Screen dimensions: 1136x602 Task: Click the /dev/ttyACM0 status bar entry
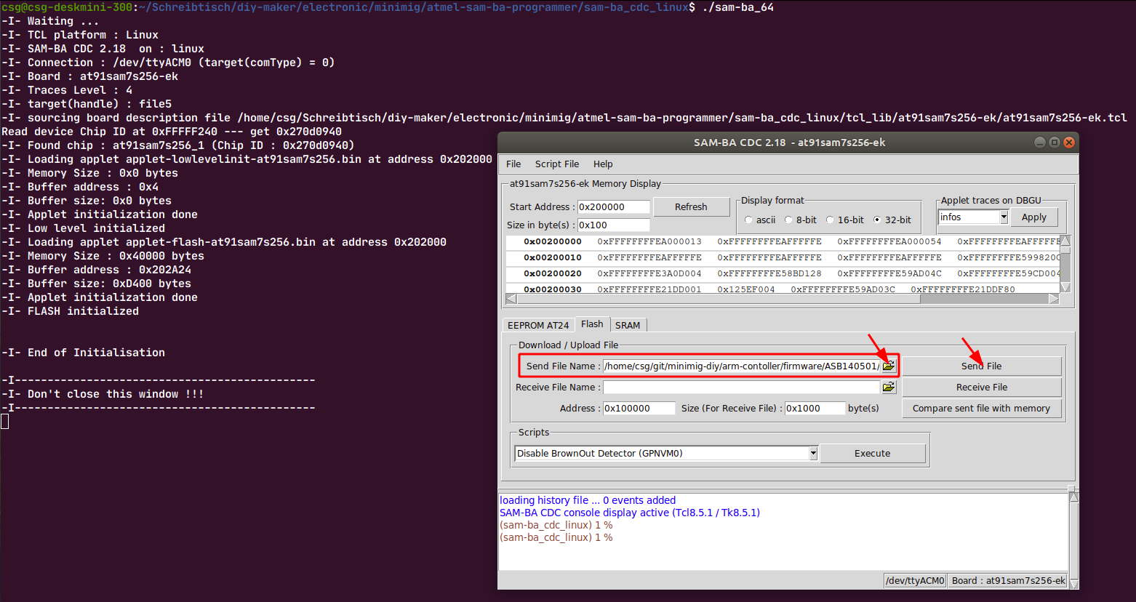point(915,580)
